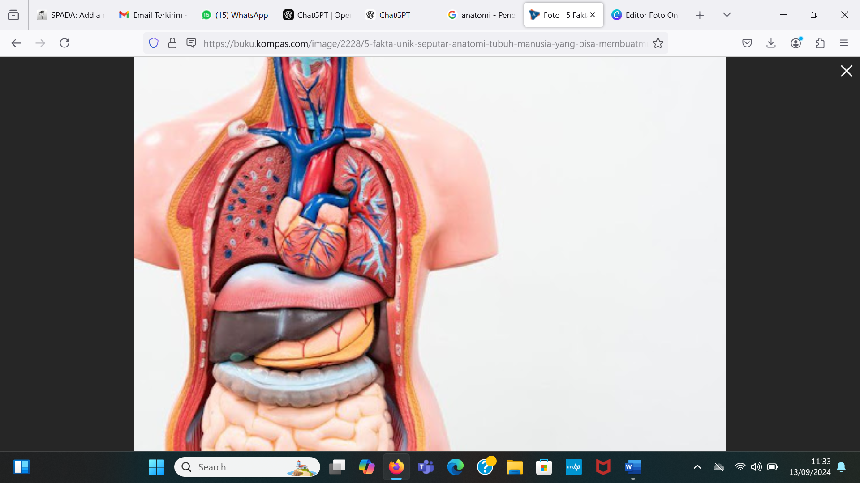Open clock and calendar 11:33
The width and height of the screenshot is (860, 483).
tap(810, 467)
